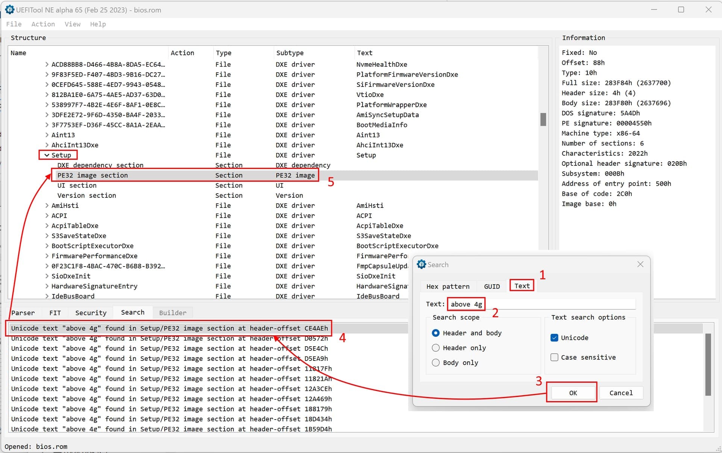This screenshot has width=722, height=453.
Task: Expand the 0CEFD645-588E-4ED7 node
Action: point(47,85)
